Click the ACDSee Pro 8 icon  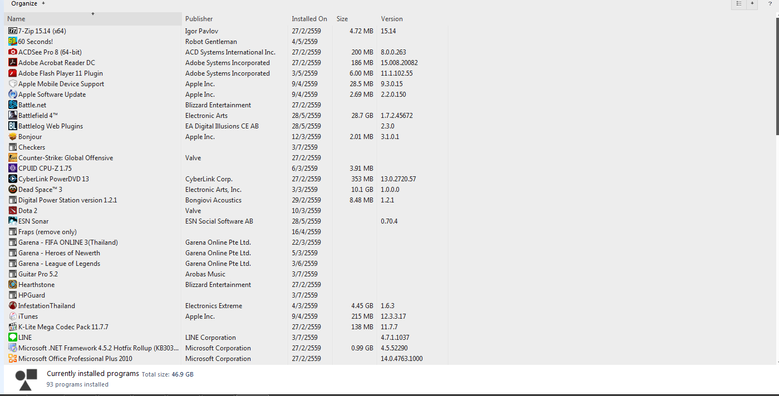[x=13, y=52]
